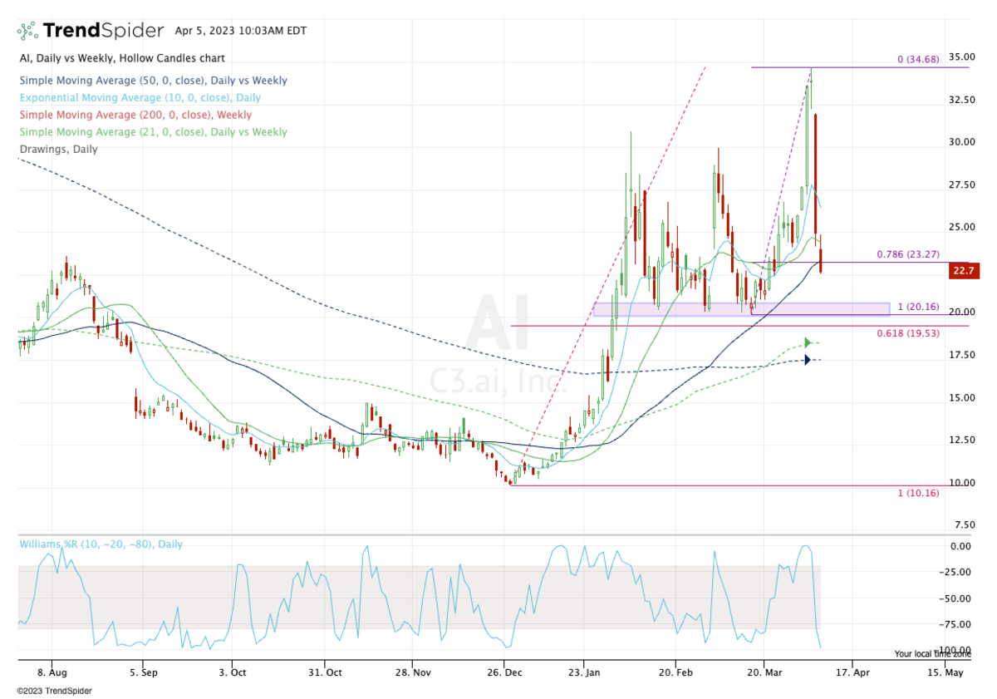Toggle the Simple Moving Average 200 Weekly legend
997x699 pixels.
point(135,115)
